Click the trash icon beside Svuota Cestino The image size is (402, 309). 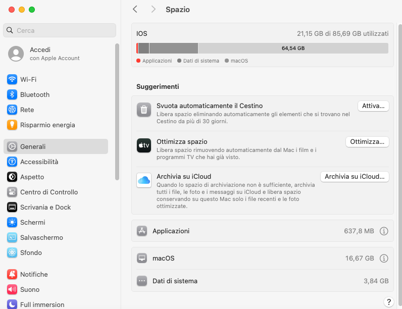coord(144,110)
